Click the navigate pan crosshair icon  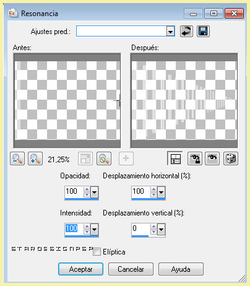click(126, 158)
